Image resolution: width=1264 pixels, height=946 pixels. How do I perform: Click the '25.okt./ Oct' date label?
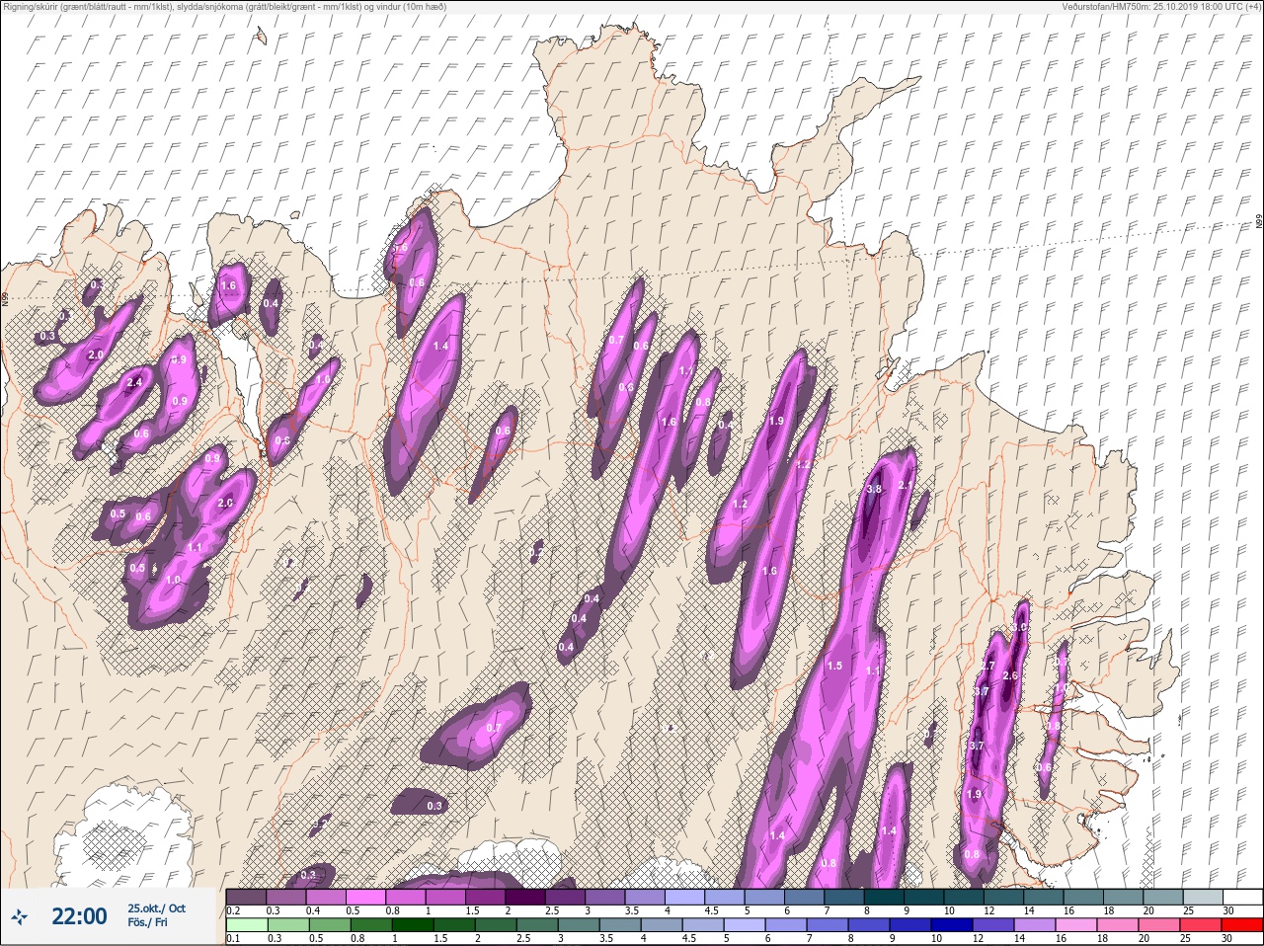(155, 907)
